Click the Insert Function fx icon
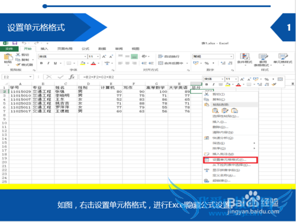296x222 pixels. [x=72, y=77]
